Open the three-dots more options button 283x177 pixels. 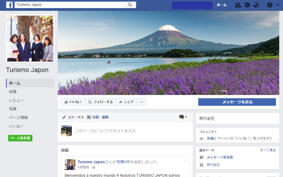[141, 102]
